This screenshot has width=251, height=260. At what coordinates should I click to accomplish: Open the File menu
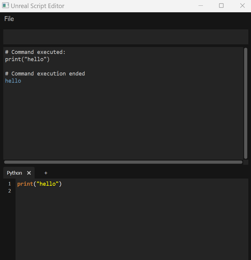[x=9, y=19]
